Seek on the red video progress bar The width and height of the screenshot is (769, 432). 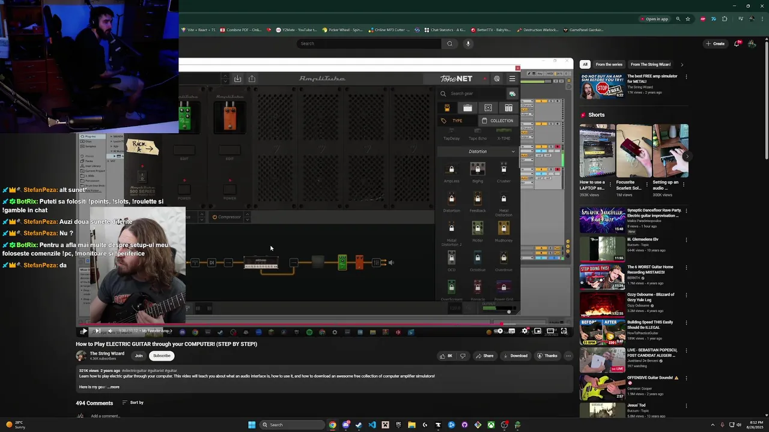[324, 325]
